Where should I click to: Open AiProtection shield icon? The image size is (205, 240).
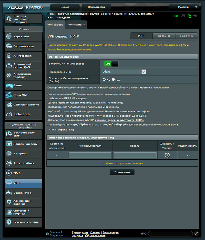click(x=9, y=56)
